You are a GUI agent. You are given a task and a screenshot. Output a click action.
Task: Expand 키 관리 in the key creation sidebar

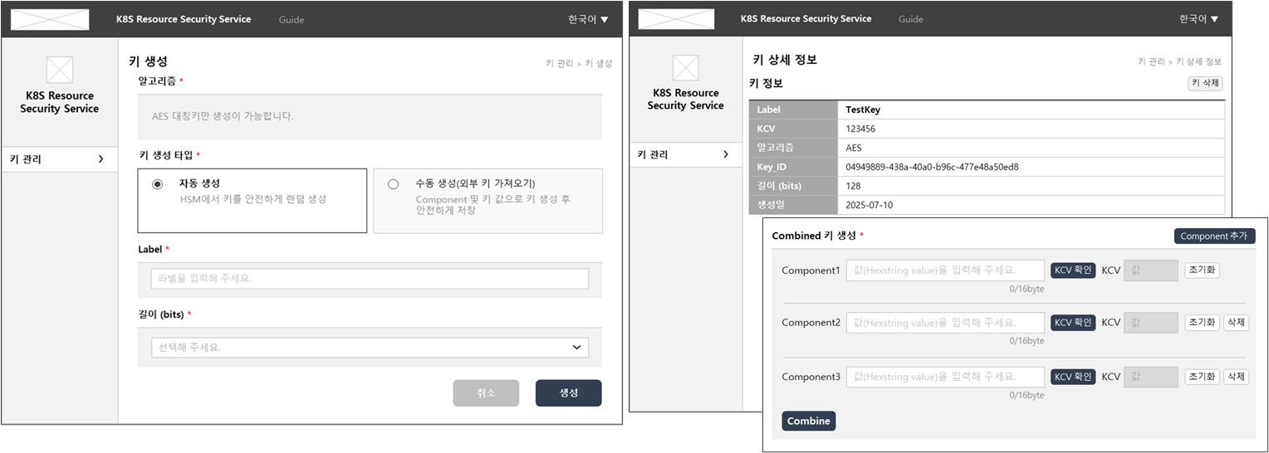point(59,159)
